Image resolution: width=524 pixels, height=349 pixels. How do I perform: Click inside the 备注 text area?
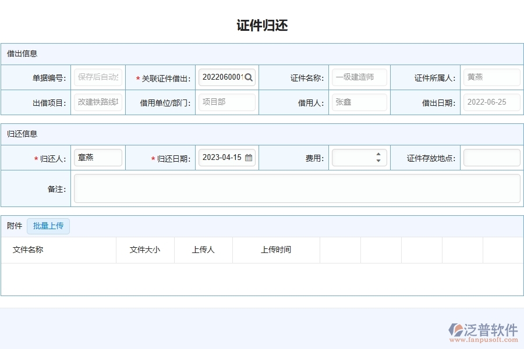[296, 188]
